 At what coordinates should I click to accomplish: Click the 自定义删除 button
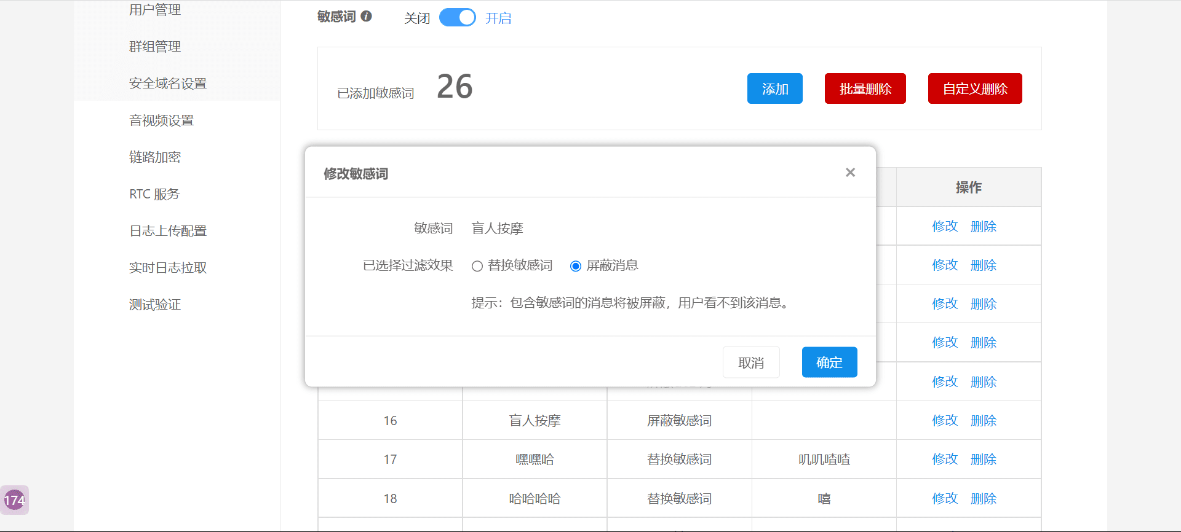coord(975,88)
